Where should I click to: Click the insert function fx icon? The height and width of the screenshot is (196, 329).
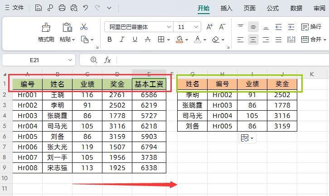point(107,60)
